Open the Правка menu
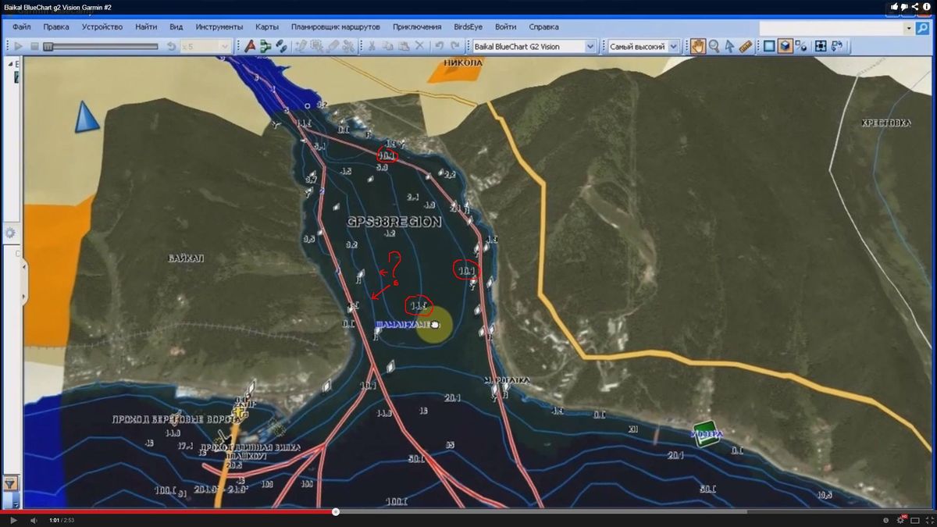The width and height of the screenshot is (937, 527). click(x=56, y=27)
